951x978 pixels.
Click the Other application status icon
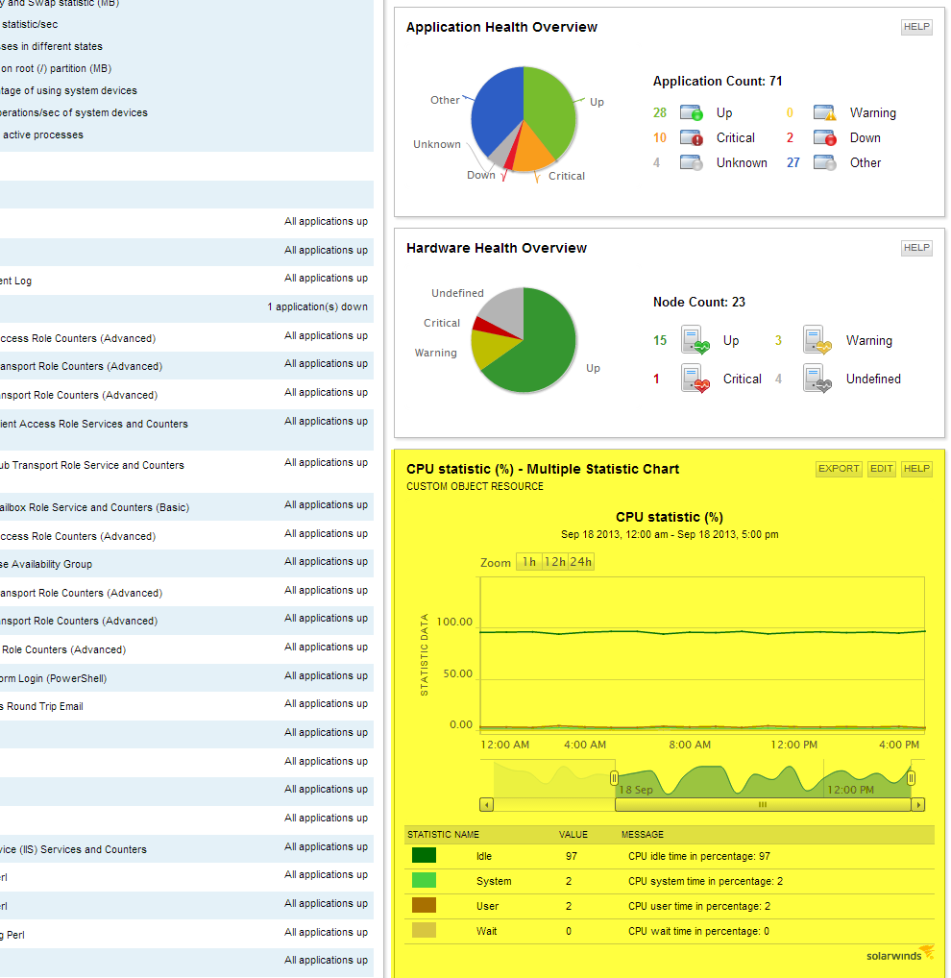click(x=824, y=162)
